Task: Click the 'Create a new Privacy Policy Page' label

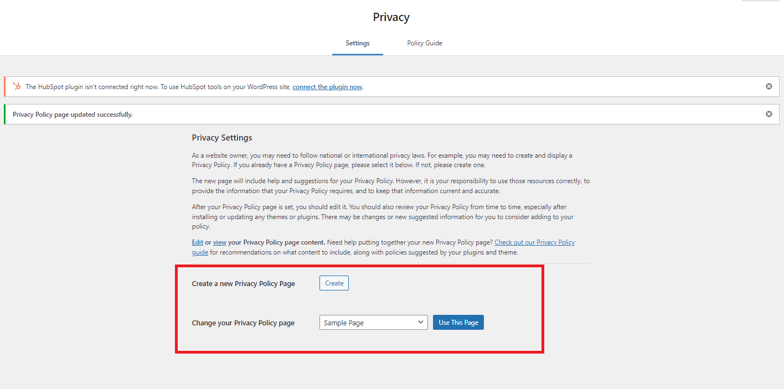Action: pos(244,283)
